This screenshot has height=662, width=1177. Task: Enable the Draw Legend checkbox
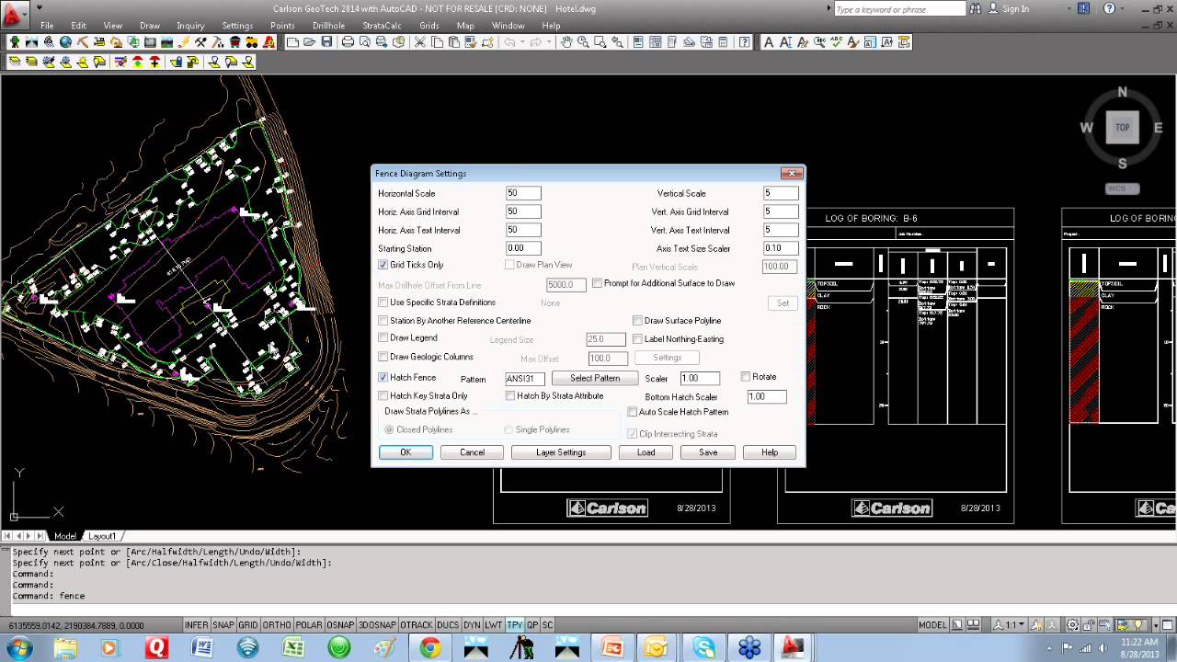pyautogui.click(x=383, y=338)
